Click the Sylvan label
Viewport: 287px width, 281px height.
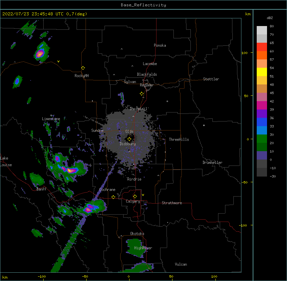(x=130, y=82)
